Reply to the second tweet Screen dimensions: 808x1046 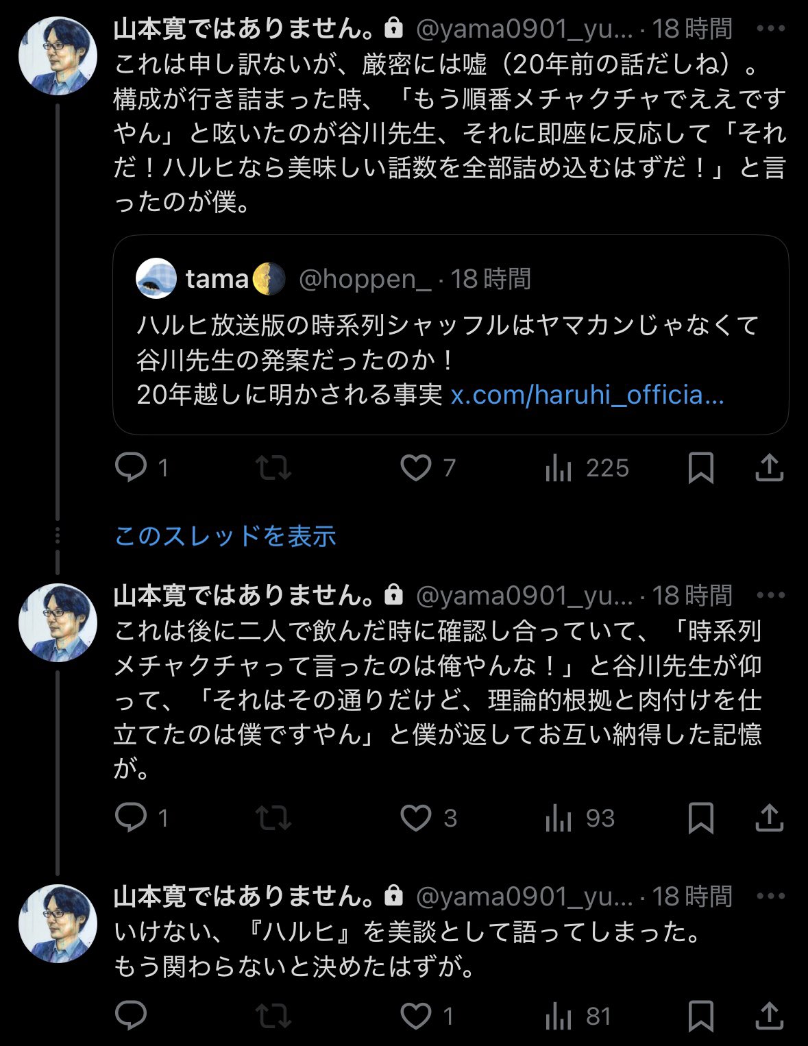point(131,818)
